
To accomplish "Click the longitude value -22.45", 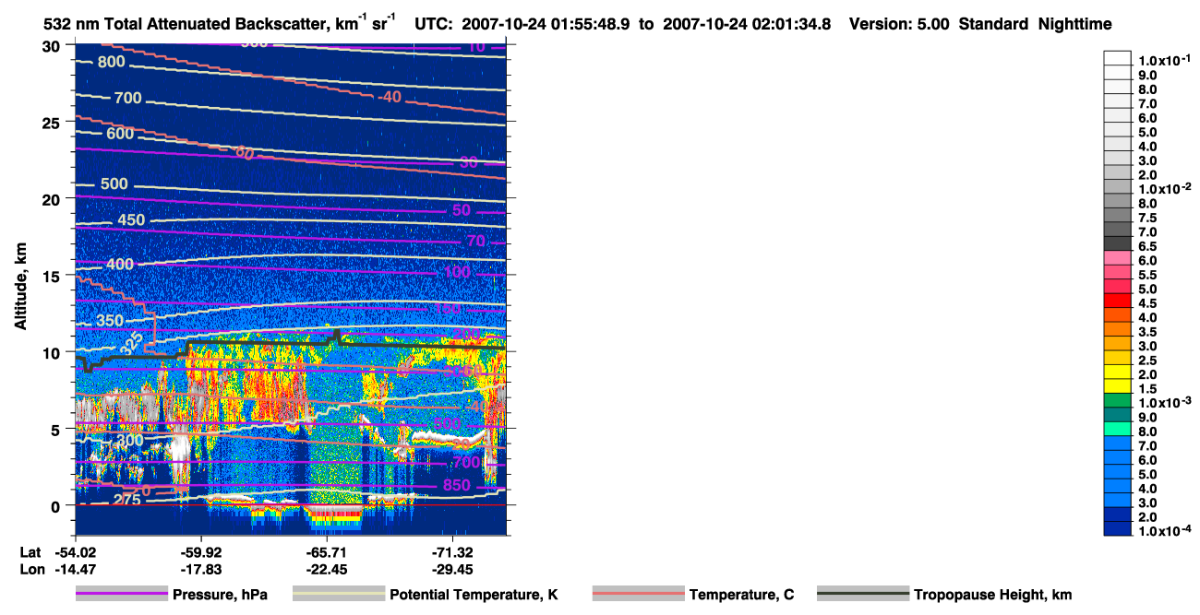I will pyautogui.click(x=328, y=570).
